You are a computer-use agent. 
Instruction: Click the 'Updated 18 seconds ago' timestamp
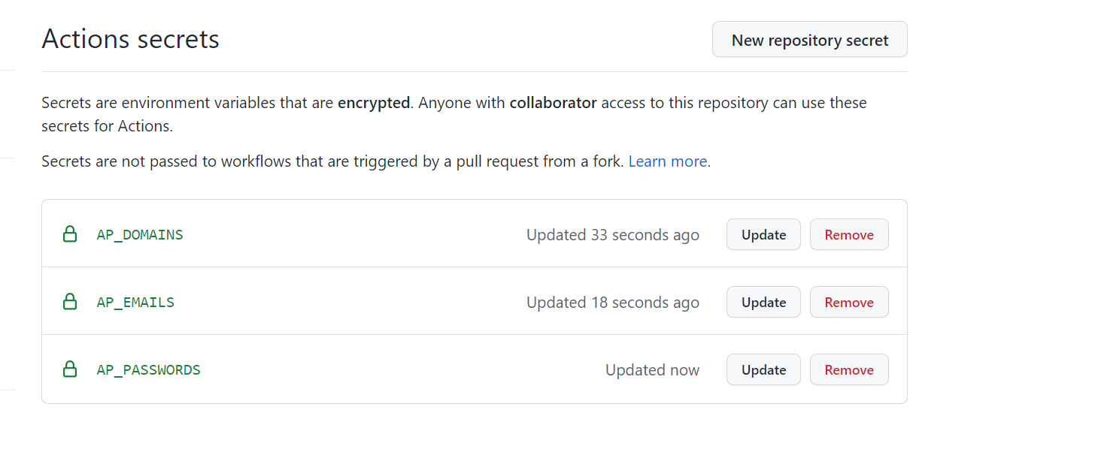[x=612, y=303]
